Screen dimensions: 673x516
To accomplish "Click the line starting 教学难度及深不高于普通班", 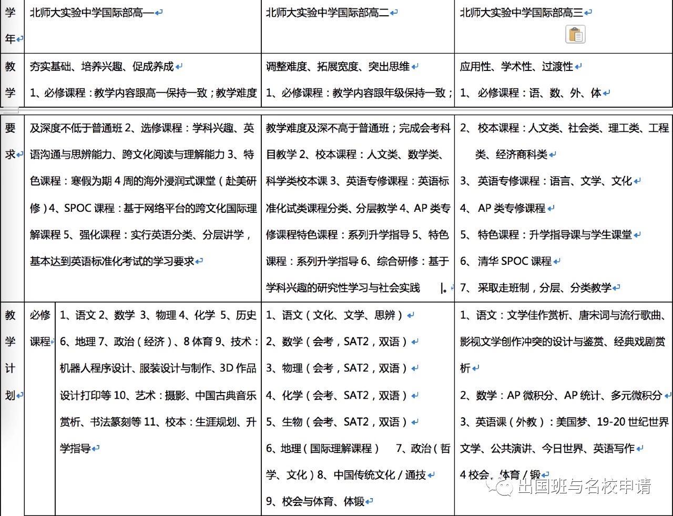I will (x=358, y=128).
